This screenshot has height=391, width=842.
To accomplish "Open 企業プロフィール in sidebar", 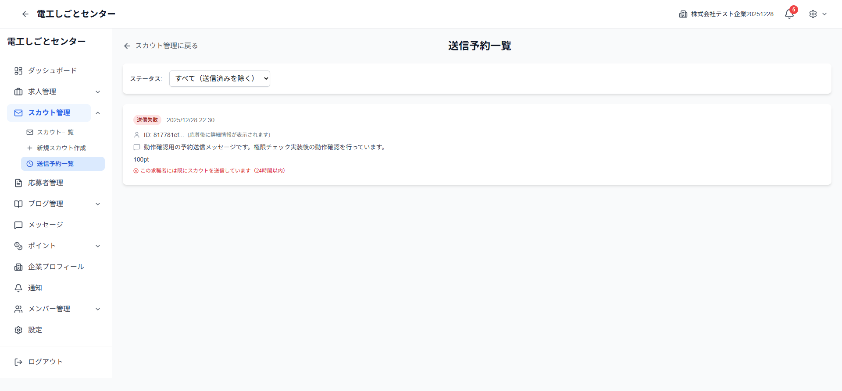I will tap(56, 267).
